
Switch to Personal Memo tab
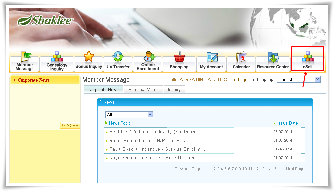(x=143, y=90)
